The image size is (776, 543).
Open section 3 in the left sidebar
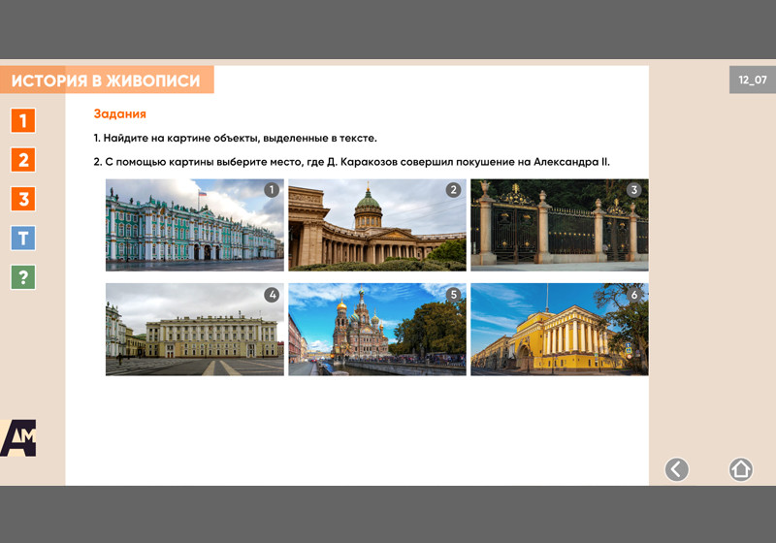23,199
